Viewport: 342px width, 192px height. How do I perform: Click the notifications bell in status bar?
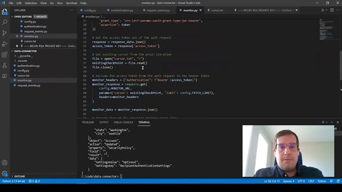pyautogui.click(x=338, y=181)
